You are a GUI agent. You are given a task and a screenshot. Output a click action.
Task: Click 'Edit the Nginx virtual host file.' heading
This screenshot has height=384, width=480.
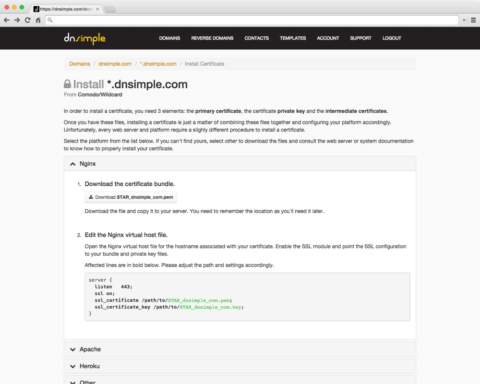pyautogui.click(x=126, y=235)
